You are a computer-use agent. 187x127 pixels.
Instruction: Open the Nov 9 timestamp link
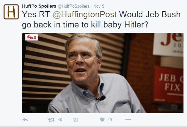click(99, 6)
